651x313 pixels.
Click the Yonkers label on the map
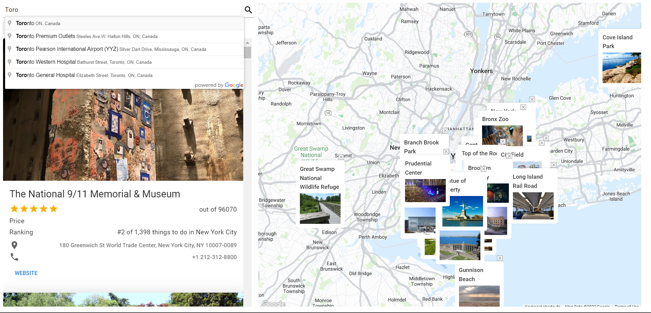481,71
